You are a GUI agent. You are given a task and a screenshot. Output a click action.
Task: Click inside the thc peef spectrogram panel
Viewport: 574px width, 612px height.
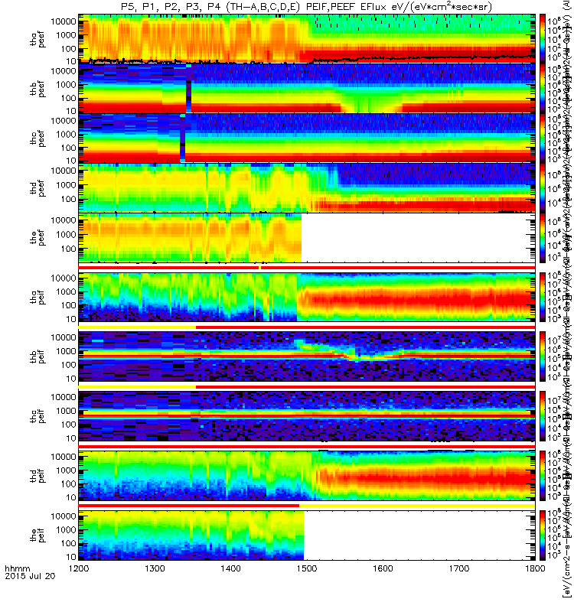(307, 138)
